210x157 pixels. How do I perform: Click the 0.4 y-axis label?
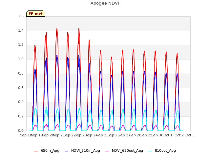point(21,102)
